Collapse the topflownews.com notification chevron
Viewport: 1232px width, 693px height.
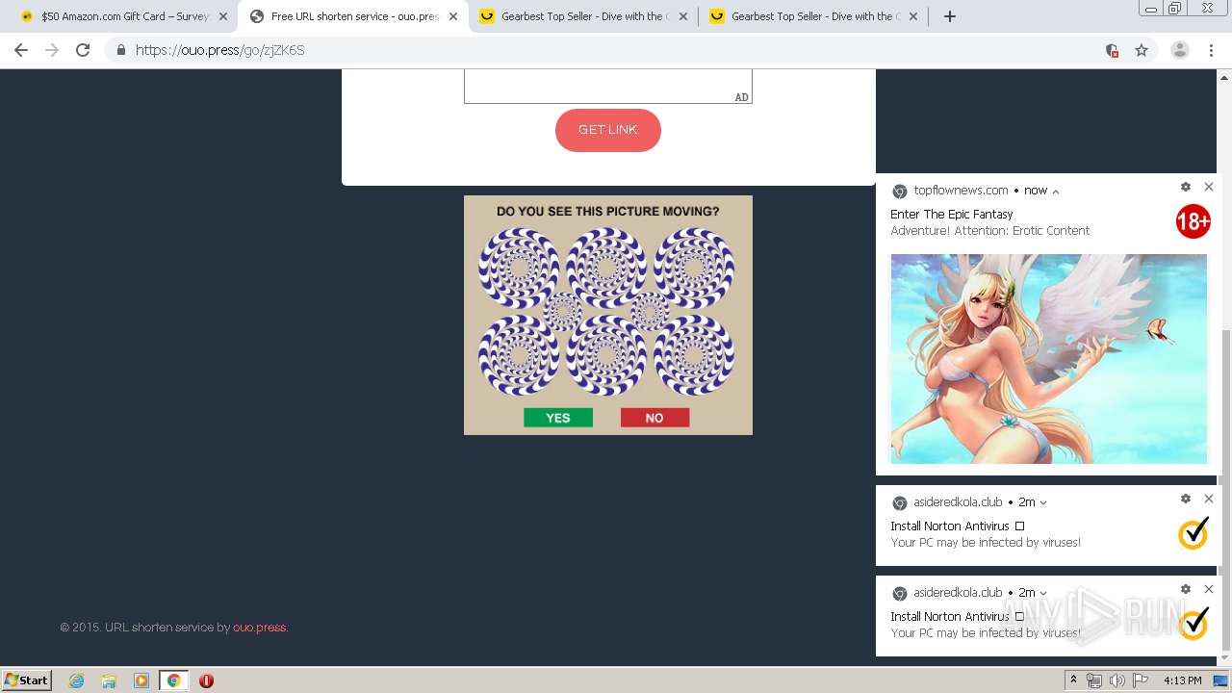[x=1056, y=192]
